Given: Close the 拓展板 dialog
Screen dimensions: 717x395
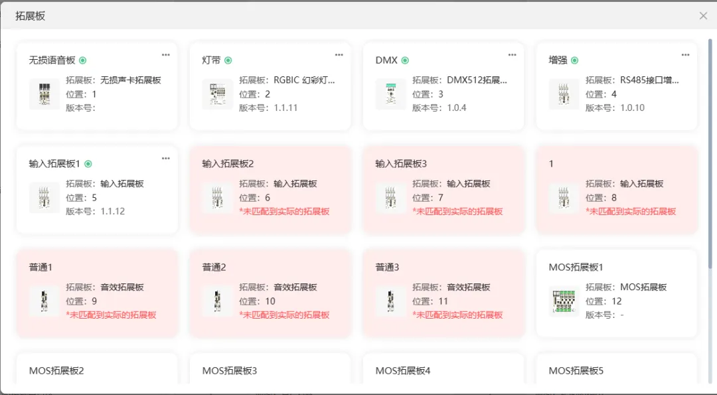Looking at the screenshot, I should tap(703, 16).
